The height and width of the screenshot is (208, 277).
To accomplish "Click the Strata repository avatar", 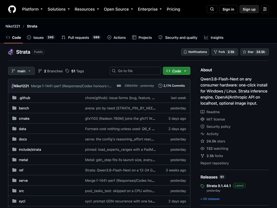I will point(11,52).
